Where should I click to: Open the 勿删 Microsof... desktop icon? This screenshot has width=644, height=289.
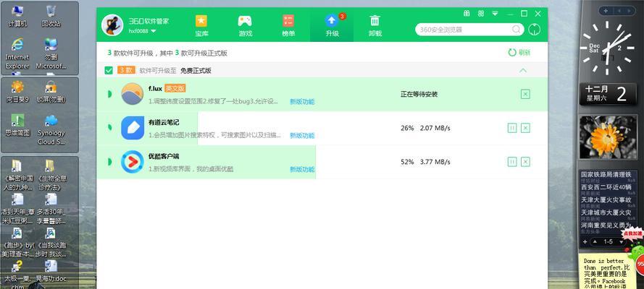(x=51, y=53)
